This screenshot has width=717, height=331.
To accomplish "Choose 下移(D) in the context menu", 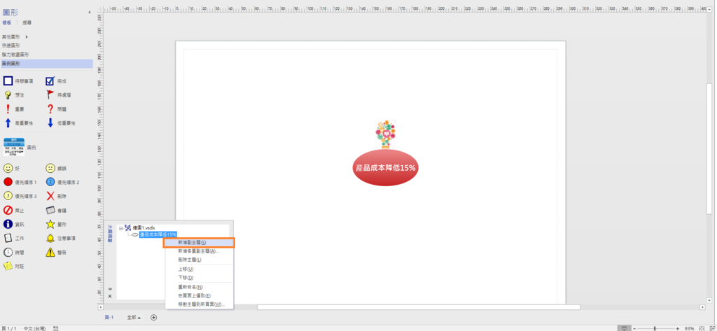I will coord(198,278).
